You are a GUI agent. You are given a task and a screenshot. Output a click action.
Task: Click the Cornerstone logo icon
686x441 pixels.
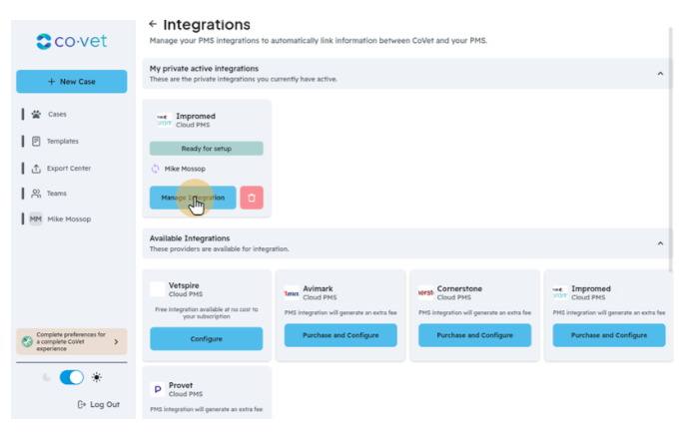click(x=426, y=292)
